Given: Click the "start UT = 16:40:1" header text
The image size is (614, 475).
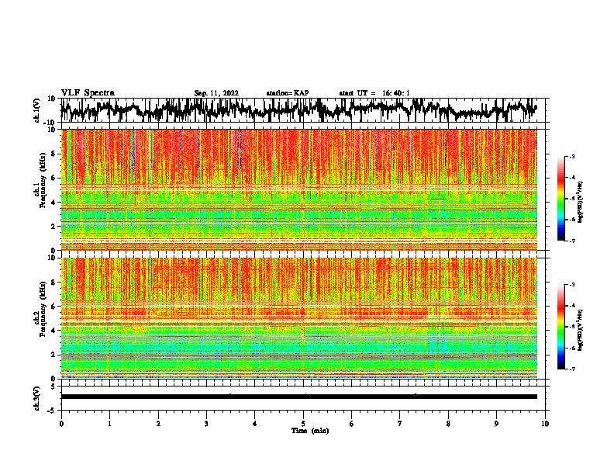Looking at the screenshot, I should tap(374, 93).
